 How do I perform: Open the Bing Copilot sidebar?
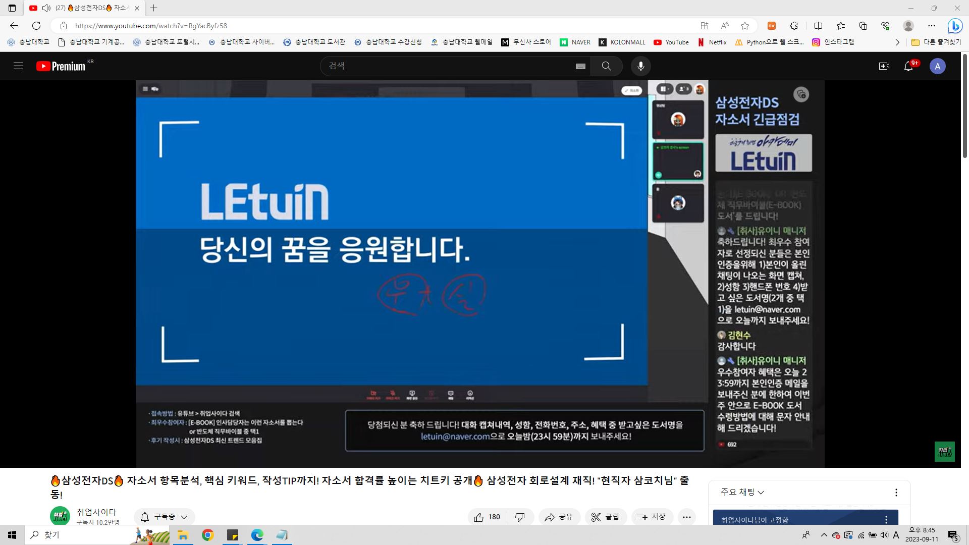pos(955,26)
